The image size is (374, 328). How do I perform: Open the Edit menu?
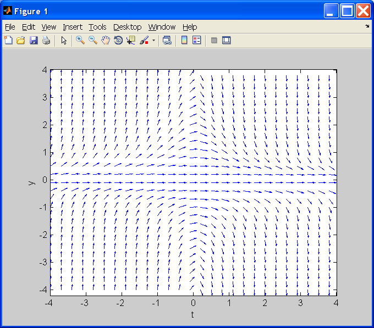[29, 27]
